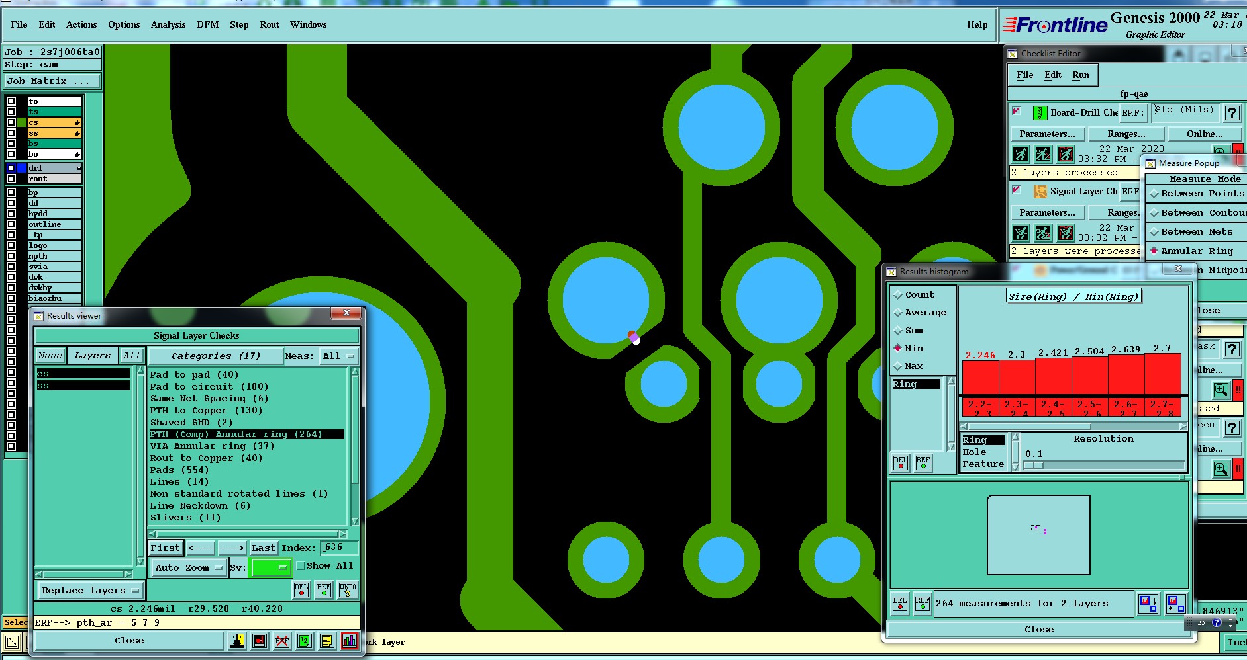Click the red marker icon beside Close in Results viewer

click(260, 640)
